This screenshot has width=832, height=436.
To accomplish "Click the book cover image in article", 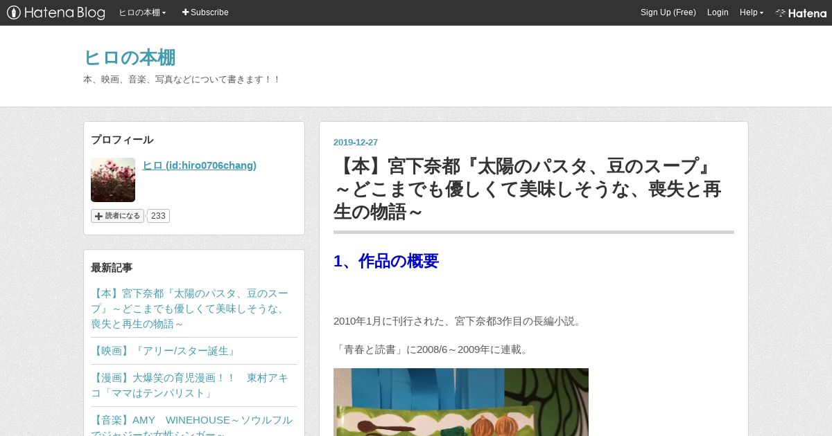I will tap(461, 402).
